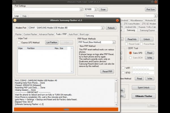Open the Samsung brand dropdown

156,16
